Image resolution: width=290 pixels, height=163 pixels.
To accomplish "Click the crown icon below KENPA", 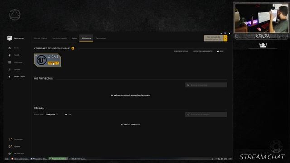I will [263, 45].
